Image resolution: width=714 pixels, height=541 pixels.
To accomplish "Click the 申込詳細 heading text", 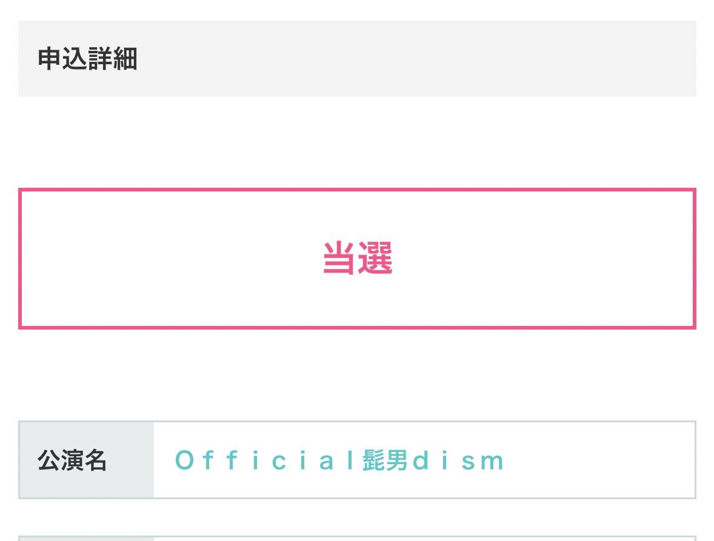I will (x=87, y=59).
